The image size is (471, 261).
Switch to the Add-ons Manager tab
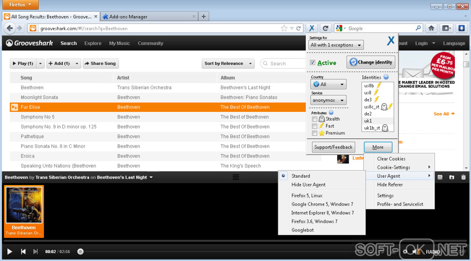(x=149, y=17)
